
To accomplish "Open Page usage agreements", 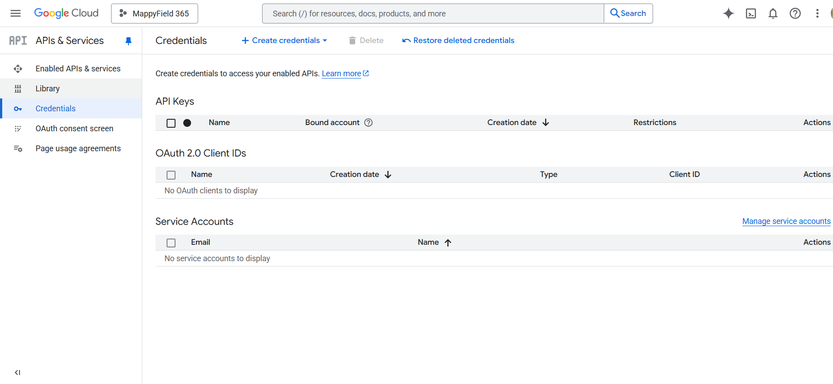I will (x=71, y=149).
